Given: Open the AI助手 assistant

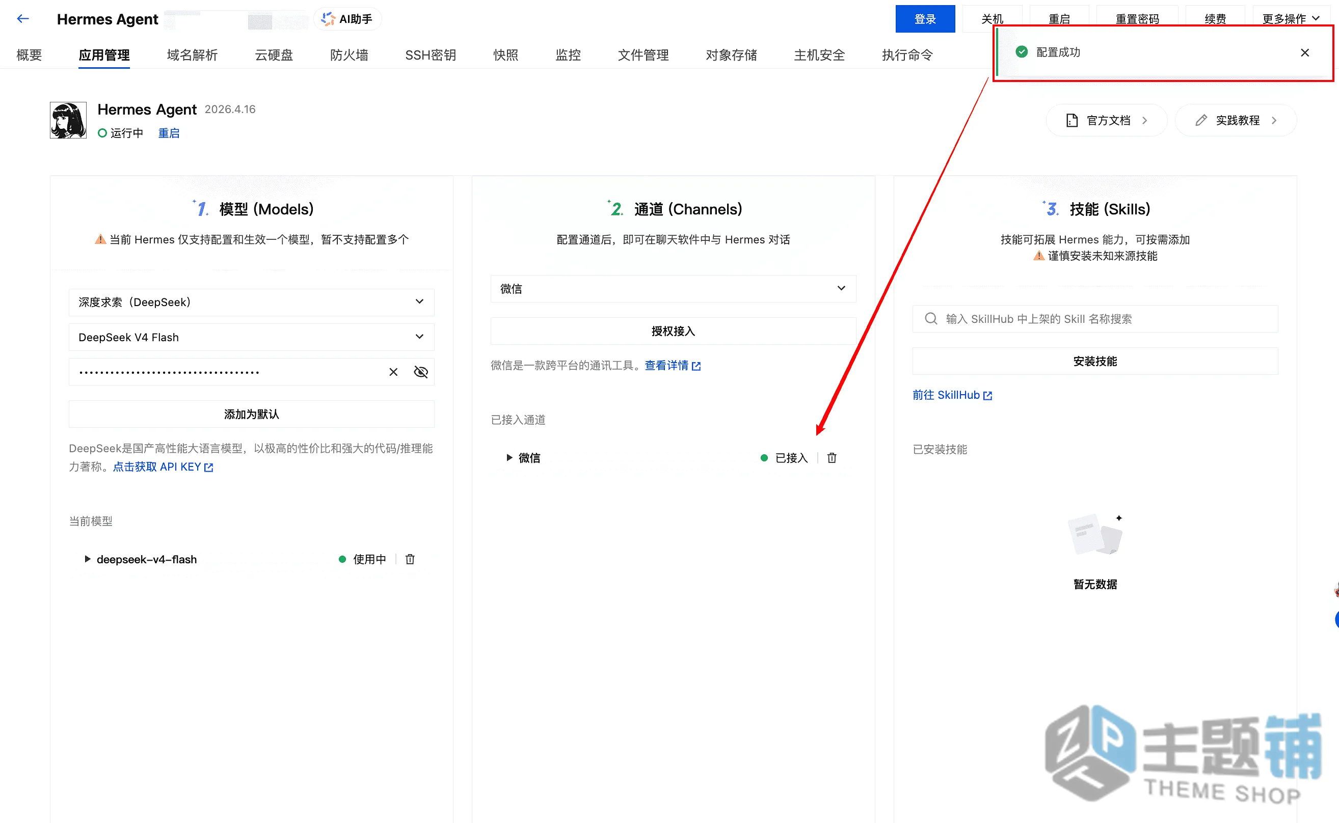Looking at the screenshot, I should [x=347, y=19].
